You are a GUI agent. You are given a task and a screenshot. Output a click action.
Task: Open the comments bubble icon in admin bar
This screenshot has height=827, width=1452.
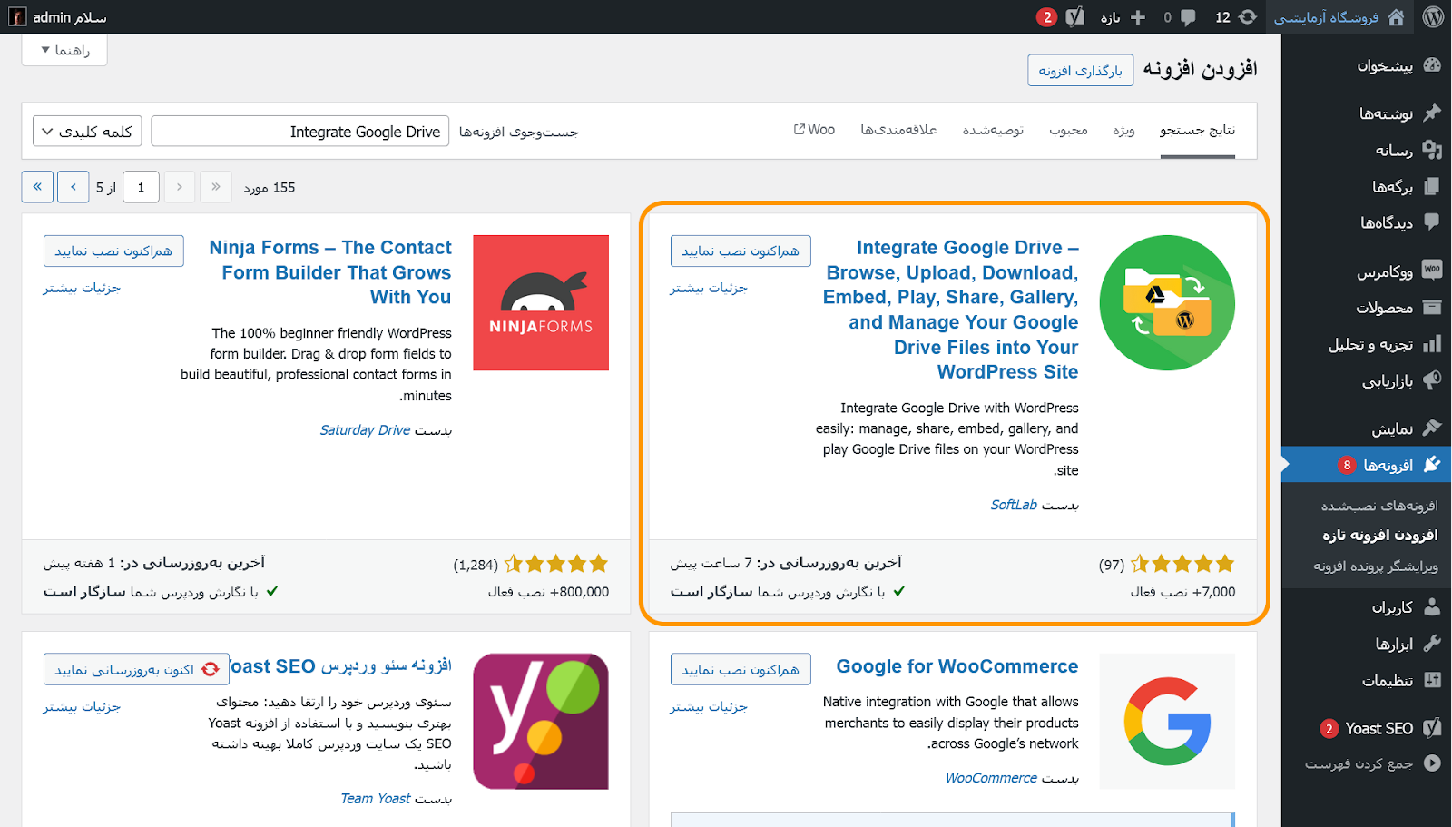click(1188, 17)
